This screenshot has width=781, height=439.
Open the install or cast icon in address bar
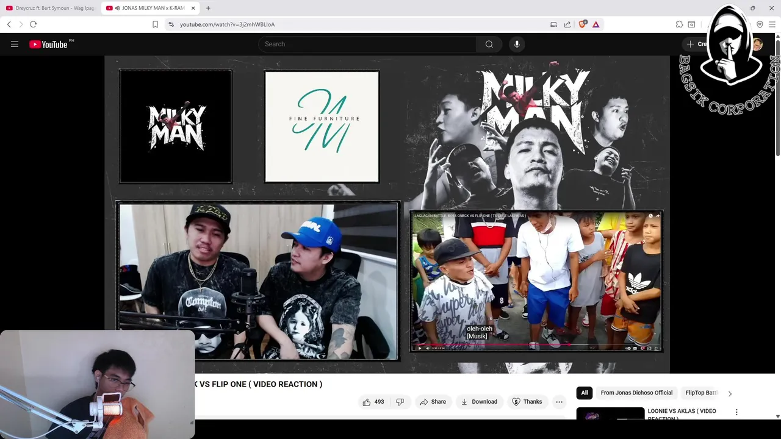pyautogui.click(x=553, y=24)
